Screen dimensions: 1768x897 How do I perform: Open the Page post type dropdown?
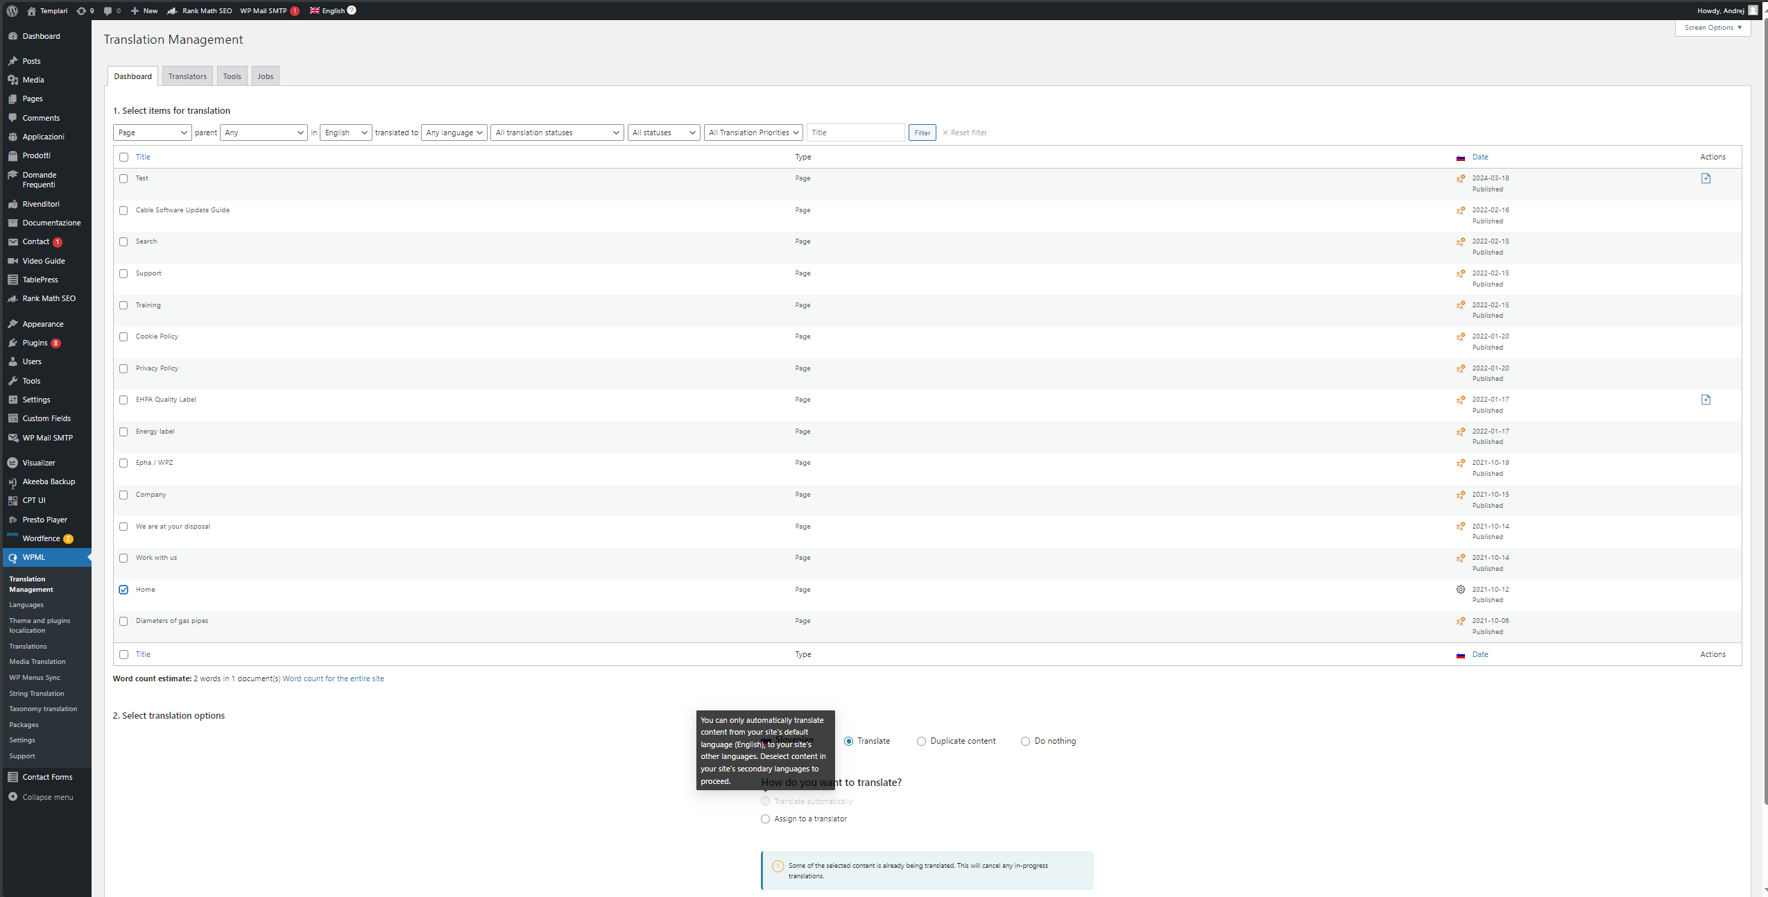click(152, 133)
